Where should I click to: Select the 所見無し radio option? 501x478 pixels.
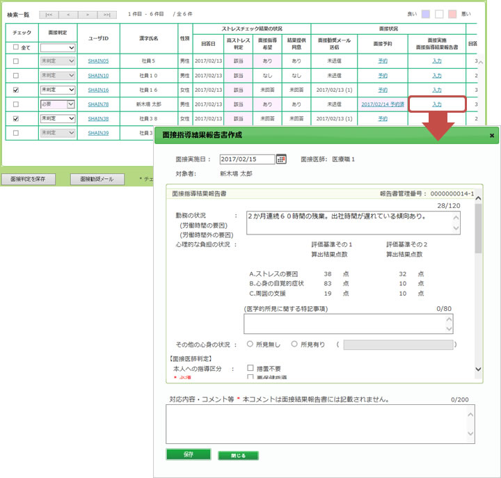250,344
